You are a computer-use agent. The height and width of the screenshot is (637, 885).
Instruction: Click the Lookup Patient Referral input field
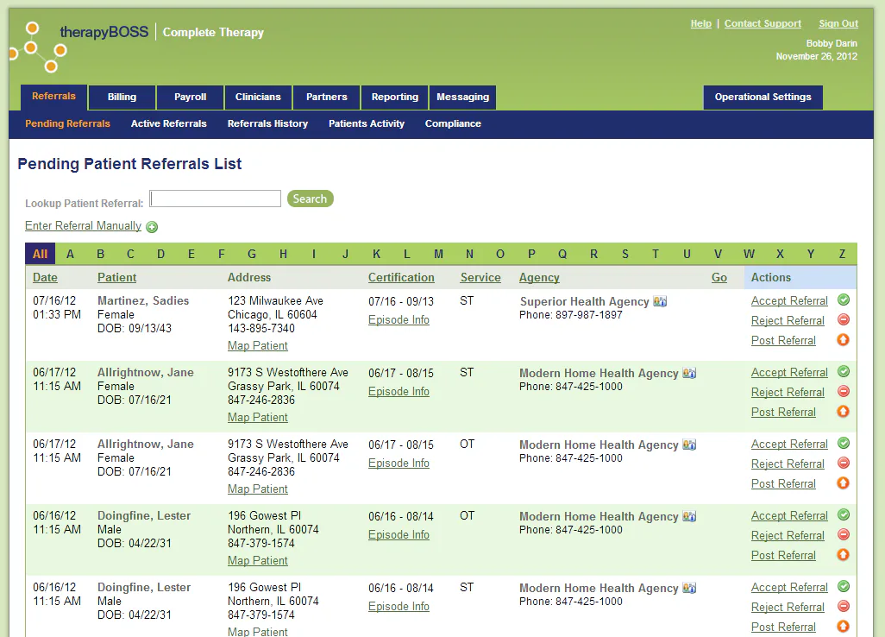(x=215, y=199)
